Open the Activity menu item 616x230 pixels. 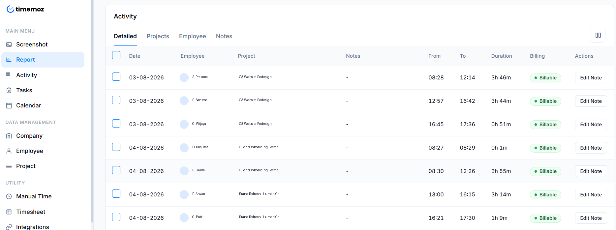tap(43, 75)
